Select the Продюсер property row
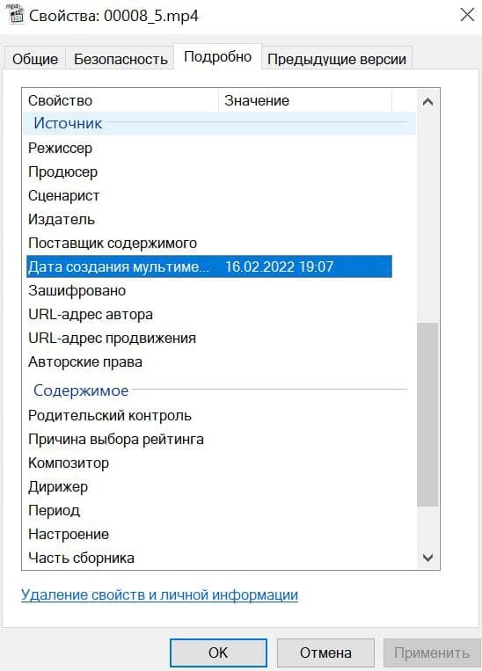482x671 pixels. [x=208, y=172]
